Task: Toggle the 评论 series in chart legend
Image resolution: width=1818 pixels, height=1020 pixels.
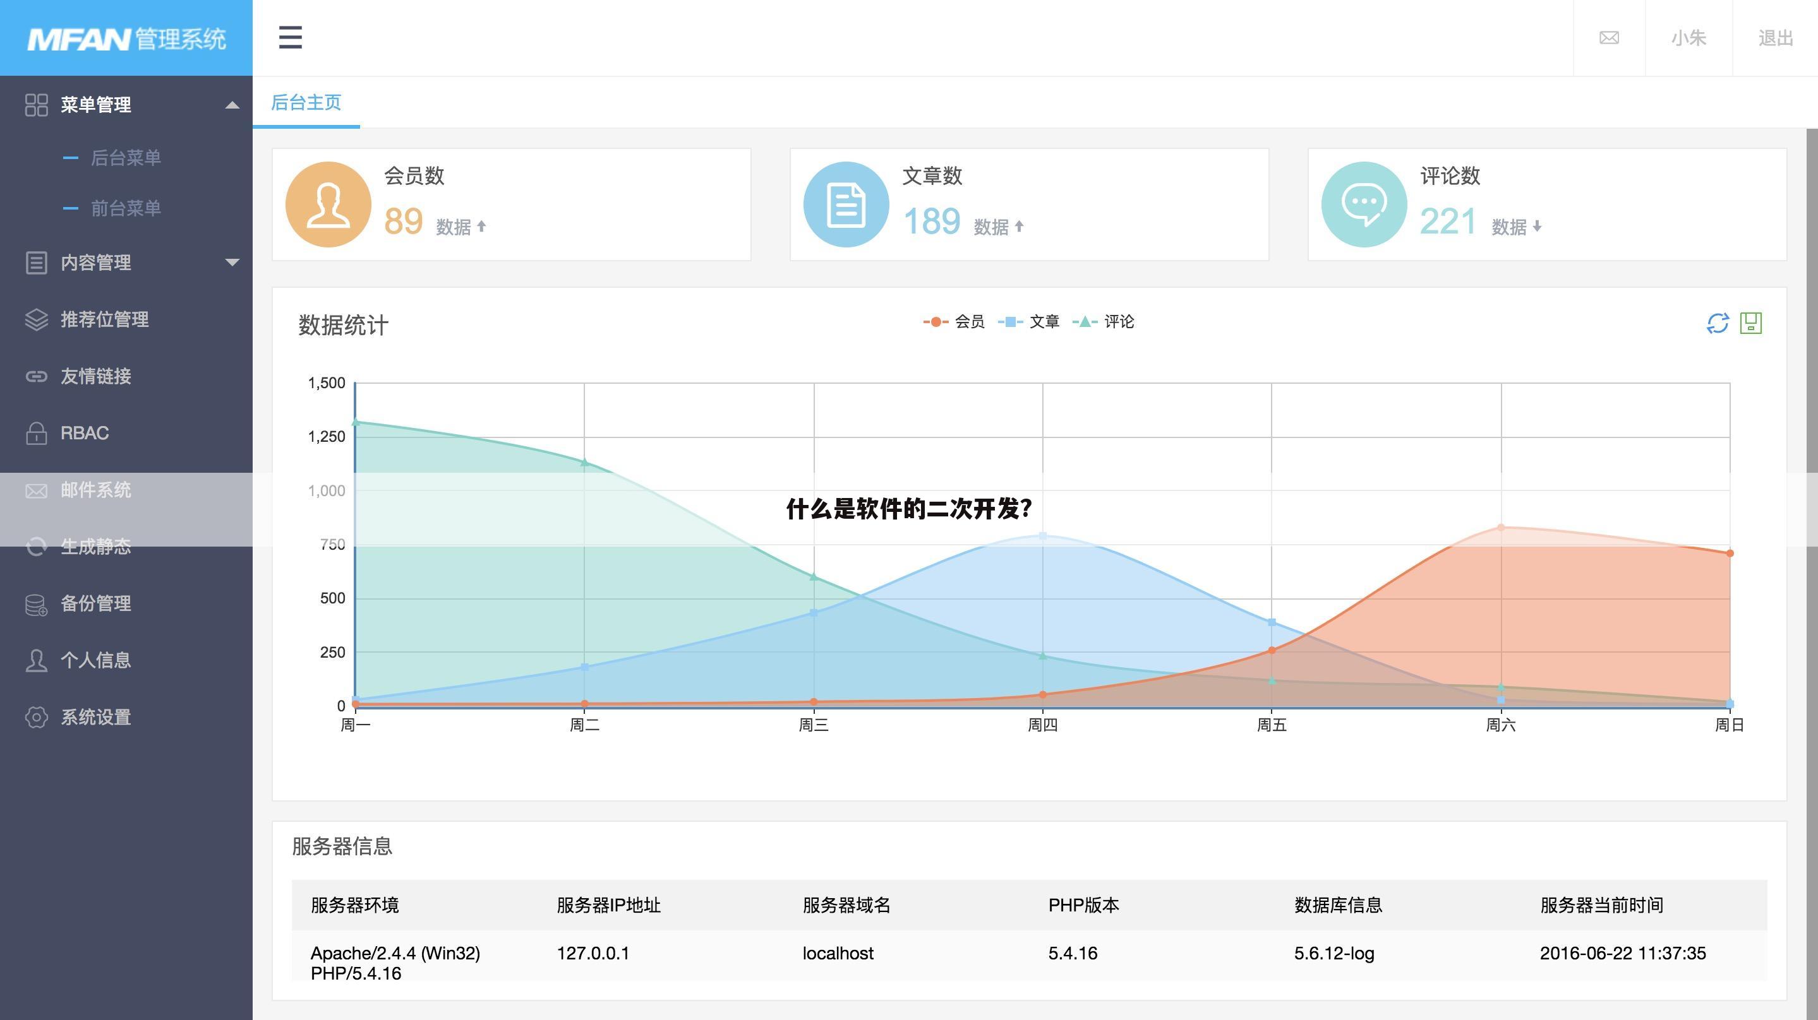Action: click(1104, 322)
